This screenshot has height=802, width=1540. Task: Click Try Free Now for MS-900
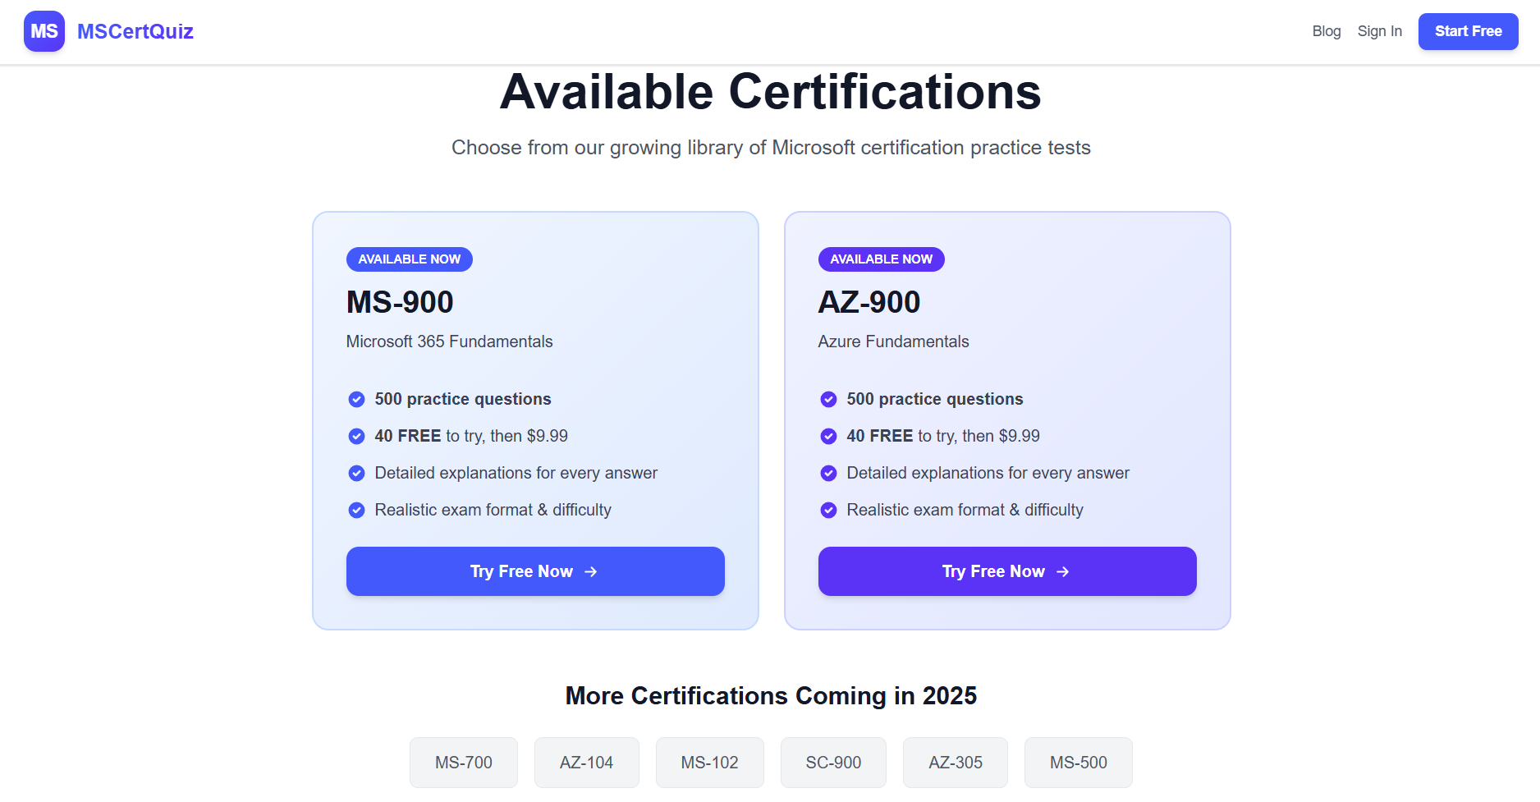[535, 571]
